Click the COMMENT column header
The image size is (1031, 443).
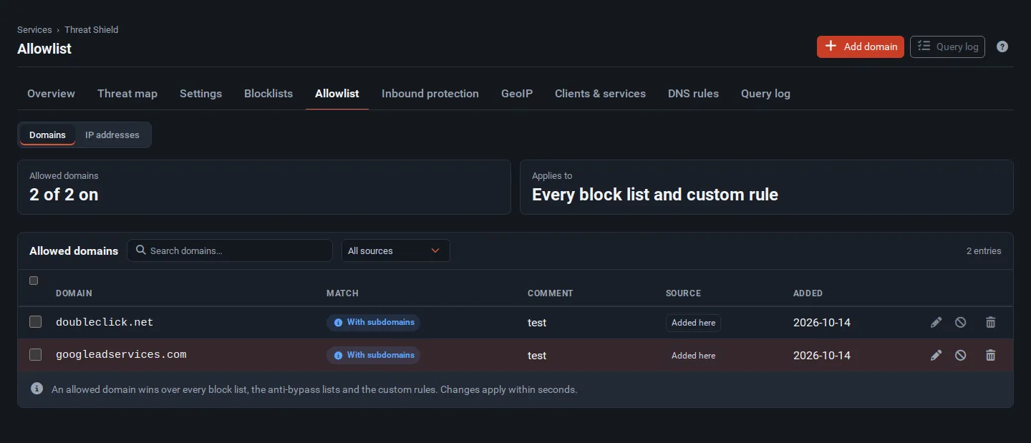[551, 293]
